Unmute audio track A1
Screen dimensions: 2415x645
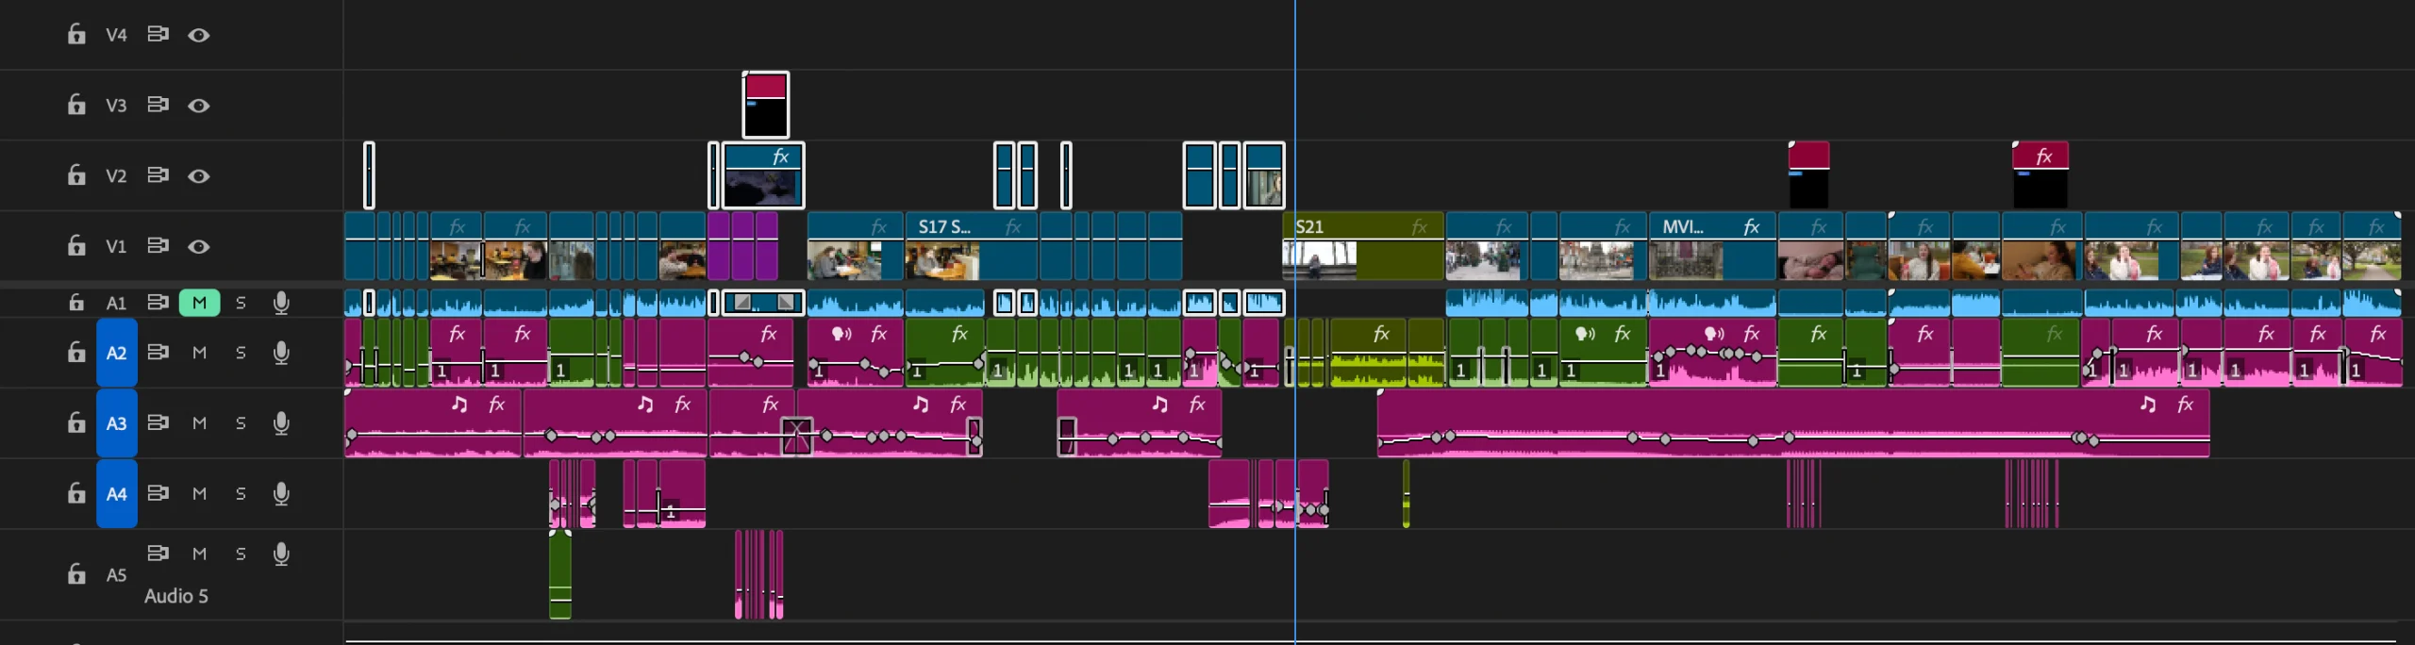coord(199,303)
